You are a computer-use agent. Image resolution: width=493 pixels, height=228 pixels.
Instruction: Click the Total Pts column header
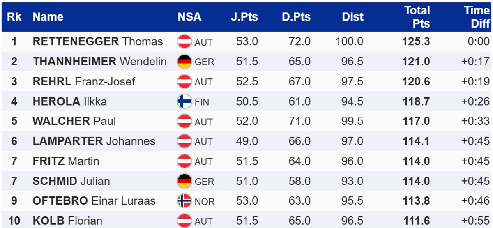pyautogui.click(x=417, y=17)
